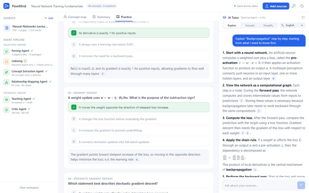Click the user message bubble about Backpropagation
This screenshot has width=309, height=193.
coord(269,41)
